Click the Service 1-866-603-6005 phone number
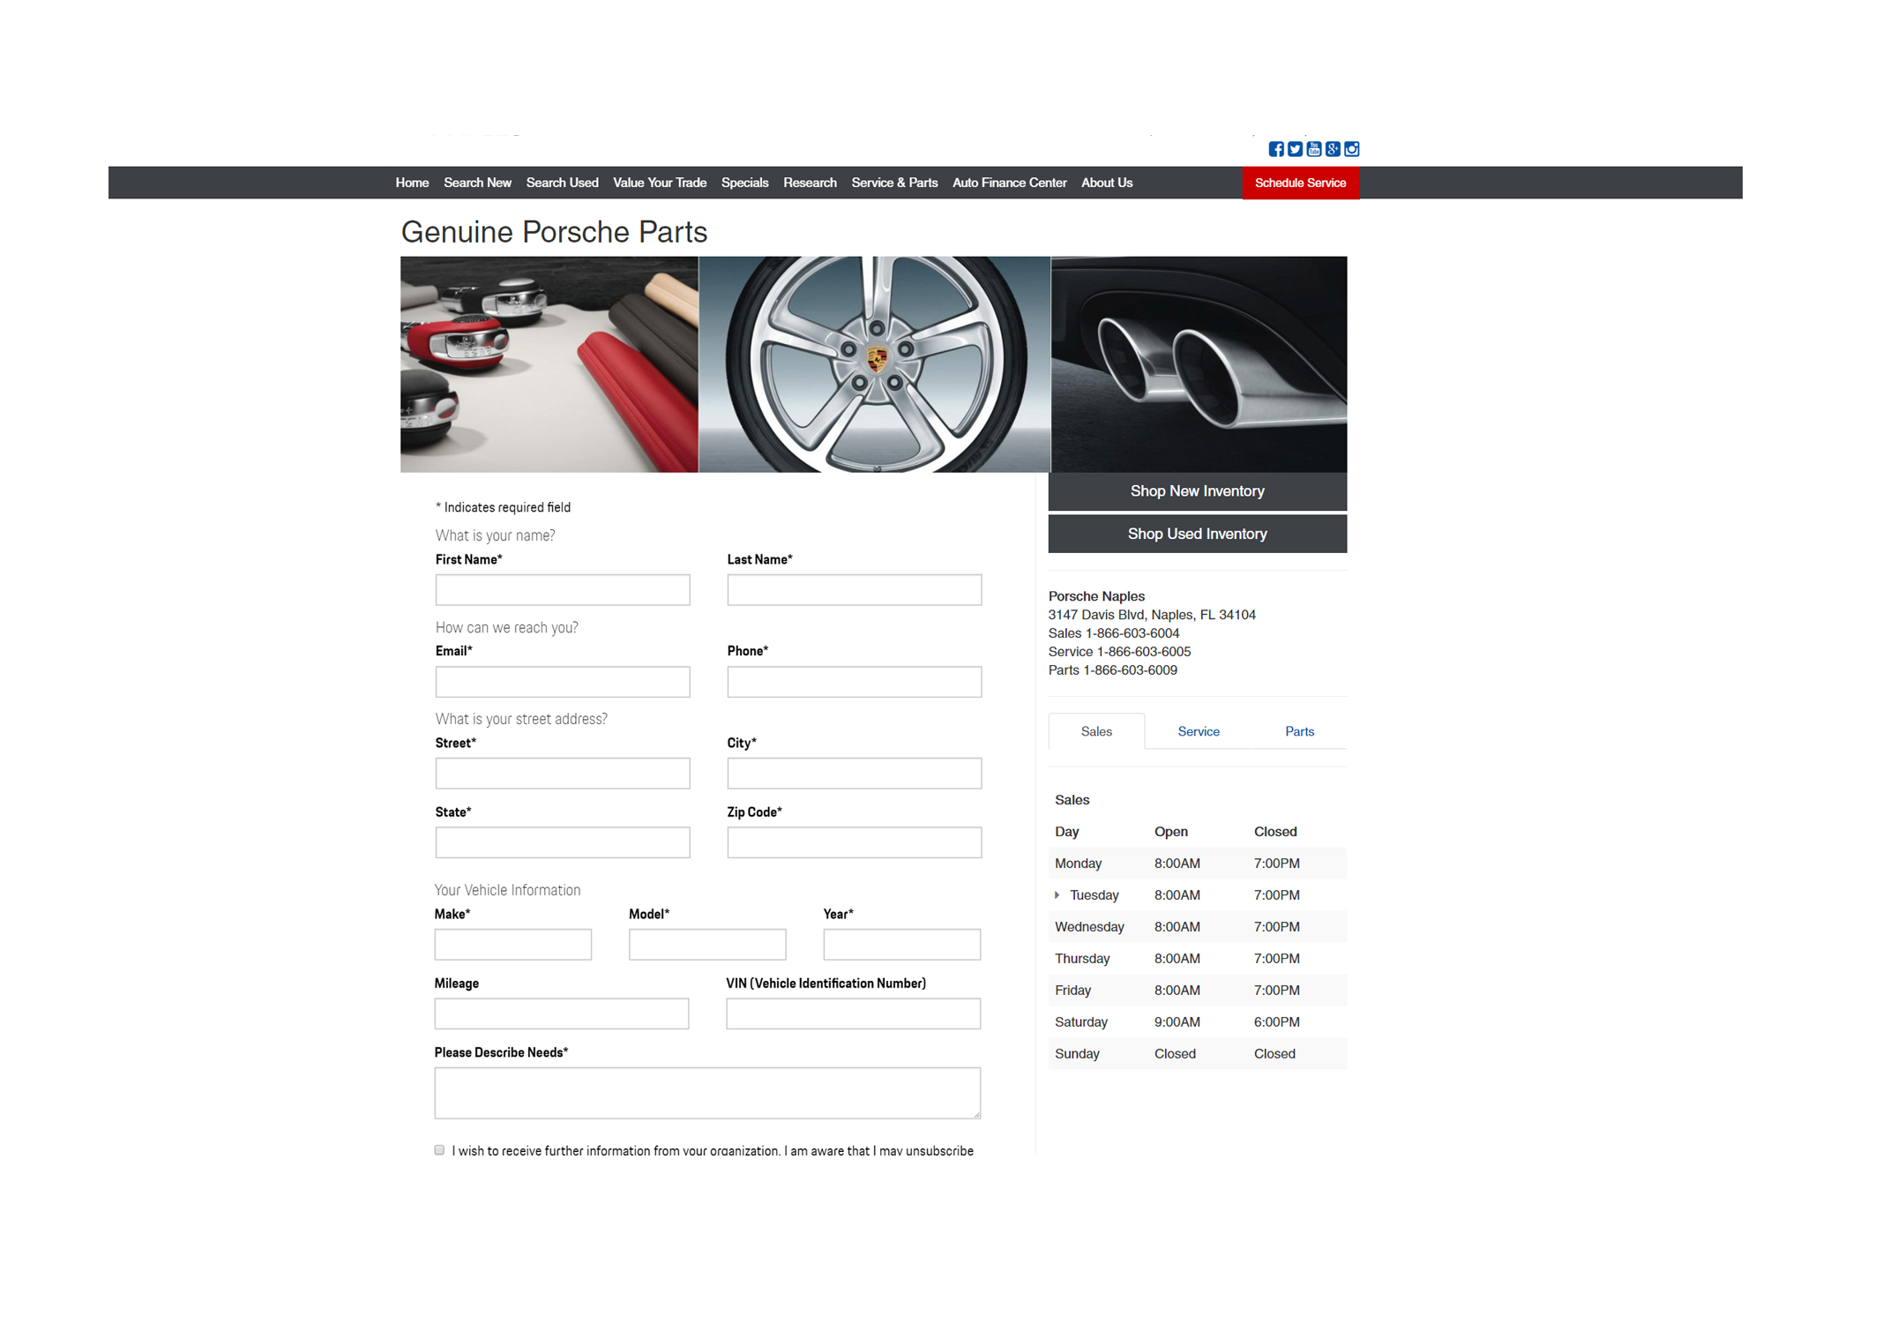The image size is (1890, 1324). pyautogui.click(x=1119, y=652)
